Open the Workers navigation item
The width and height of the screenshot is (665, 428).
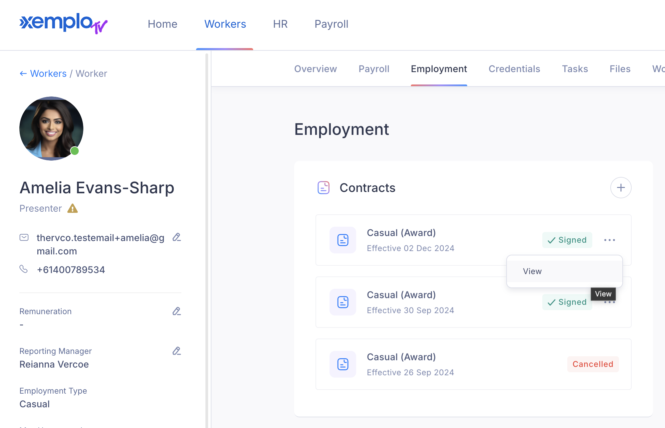coord(225,24)
